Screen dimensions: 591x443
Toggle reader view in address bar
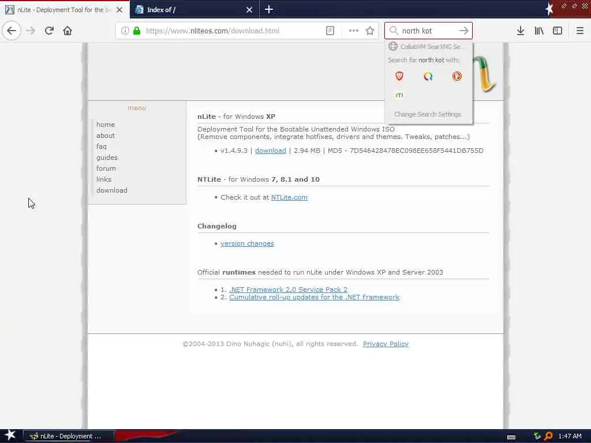pos(330,31)
